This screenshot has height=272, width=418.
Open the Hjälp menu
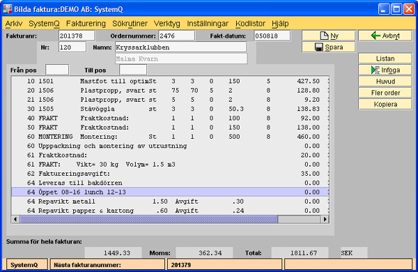coord(280,24)
